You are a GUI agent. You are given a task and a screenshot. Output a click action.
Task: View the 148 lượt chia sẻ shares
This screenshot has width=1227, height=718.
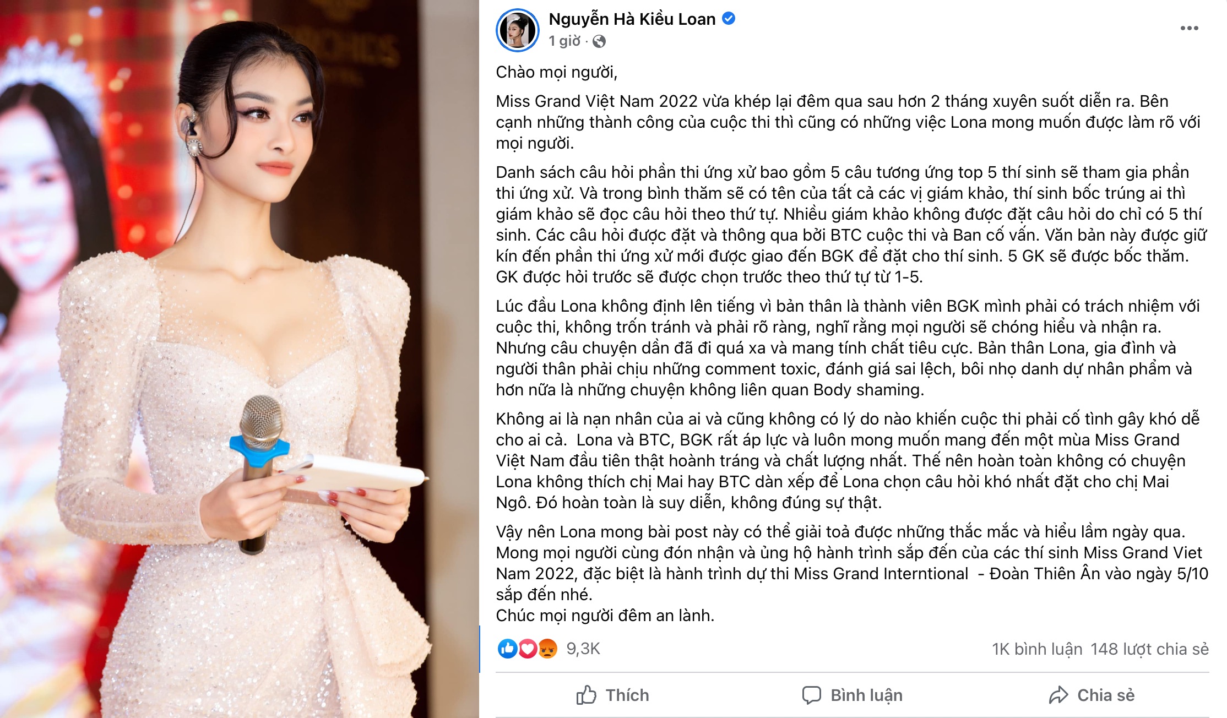point(1149,649)
